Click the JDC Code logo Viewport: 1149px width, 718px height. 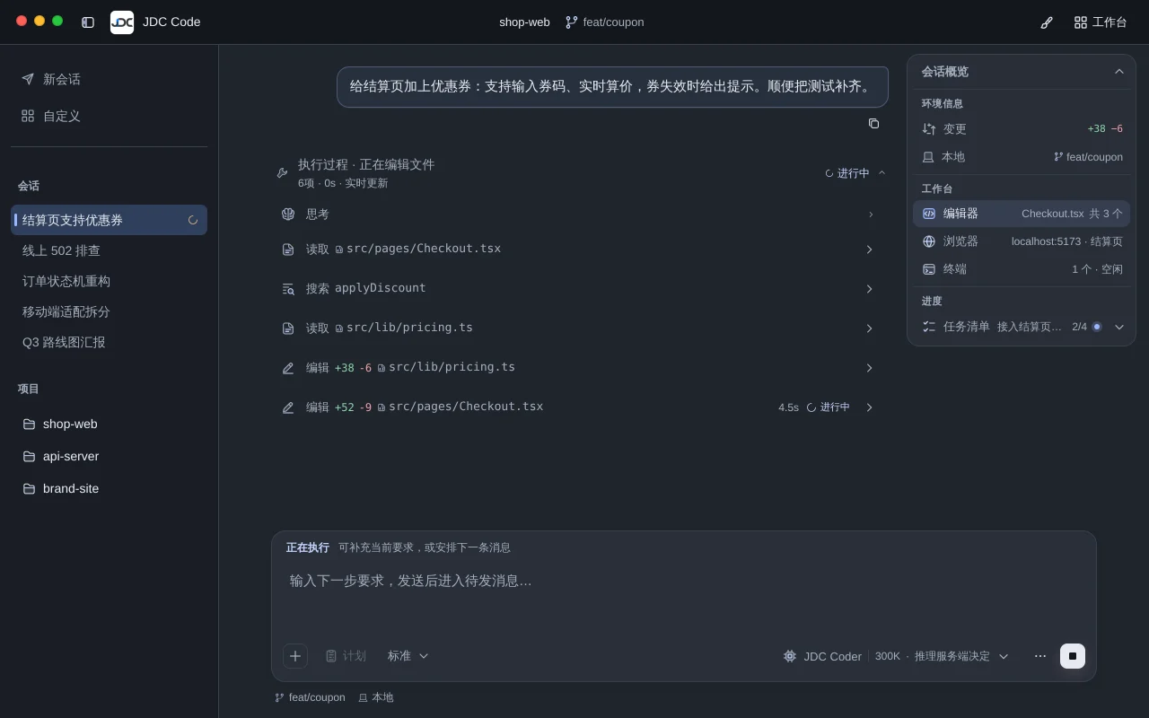[x=122, y=22]
